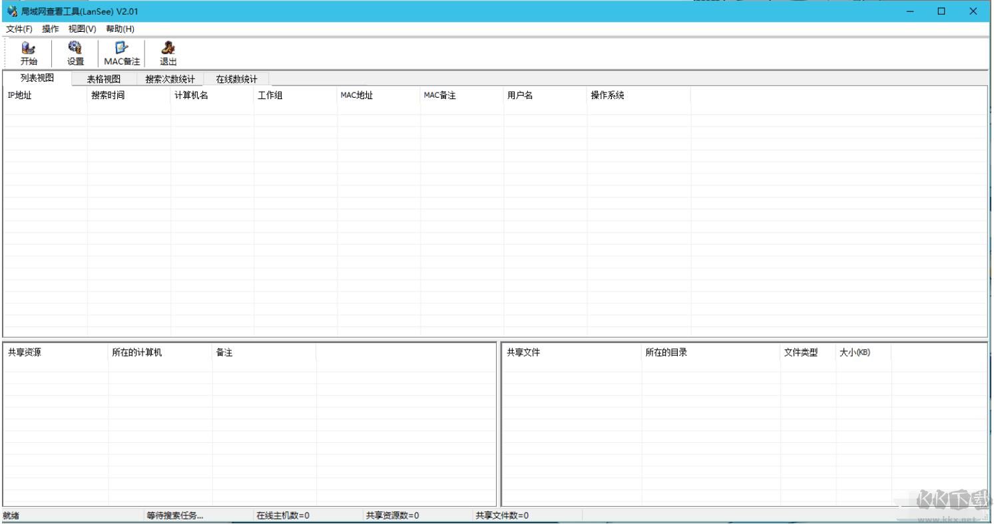Click the 就绪 status text

click(x=11, y=515)
